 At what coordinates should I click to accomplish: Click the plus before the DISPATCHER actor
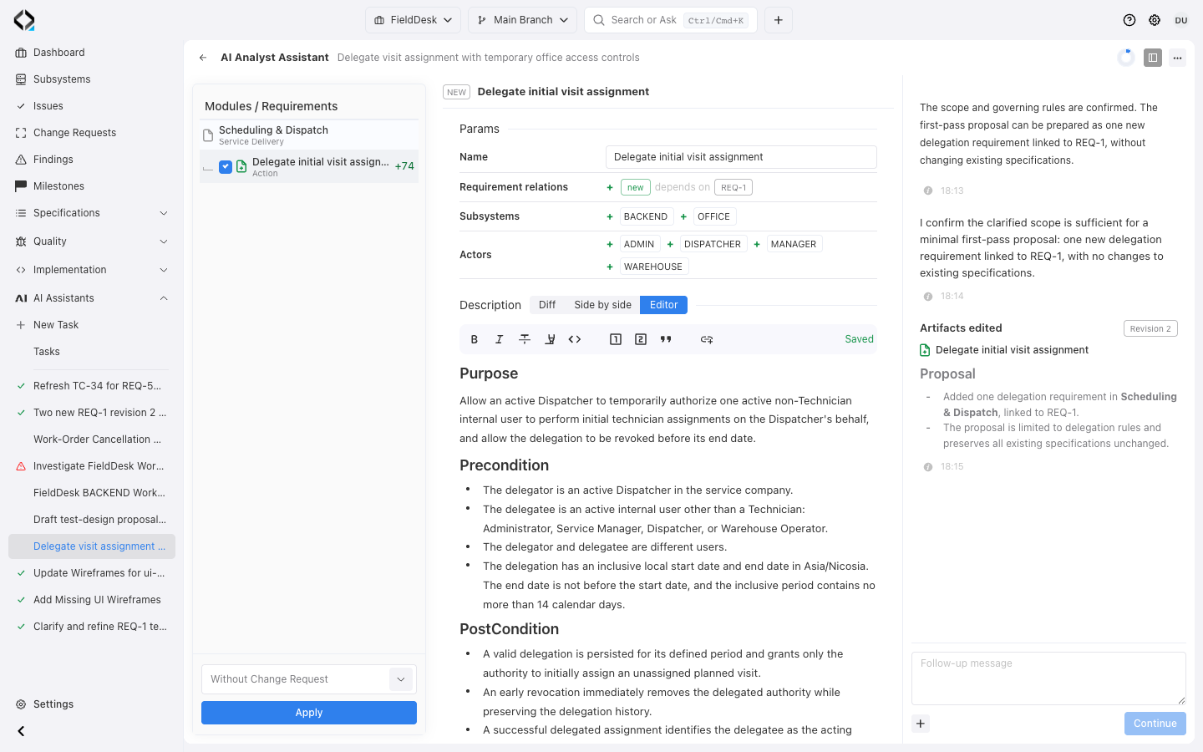pyautogui.click(x=670, y=245)
